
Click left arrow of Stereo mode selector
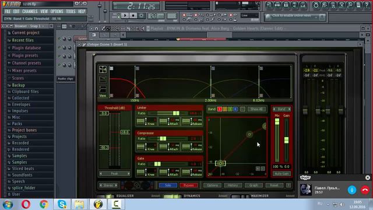(101, 185)
